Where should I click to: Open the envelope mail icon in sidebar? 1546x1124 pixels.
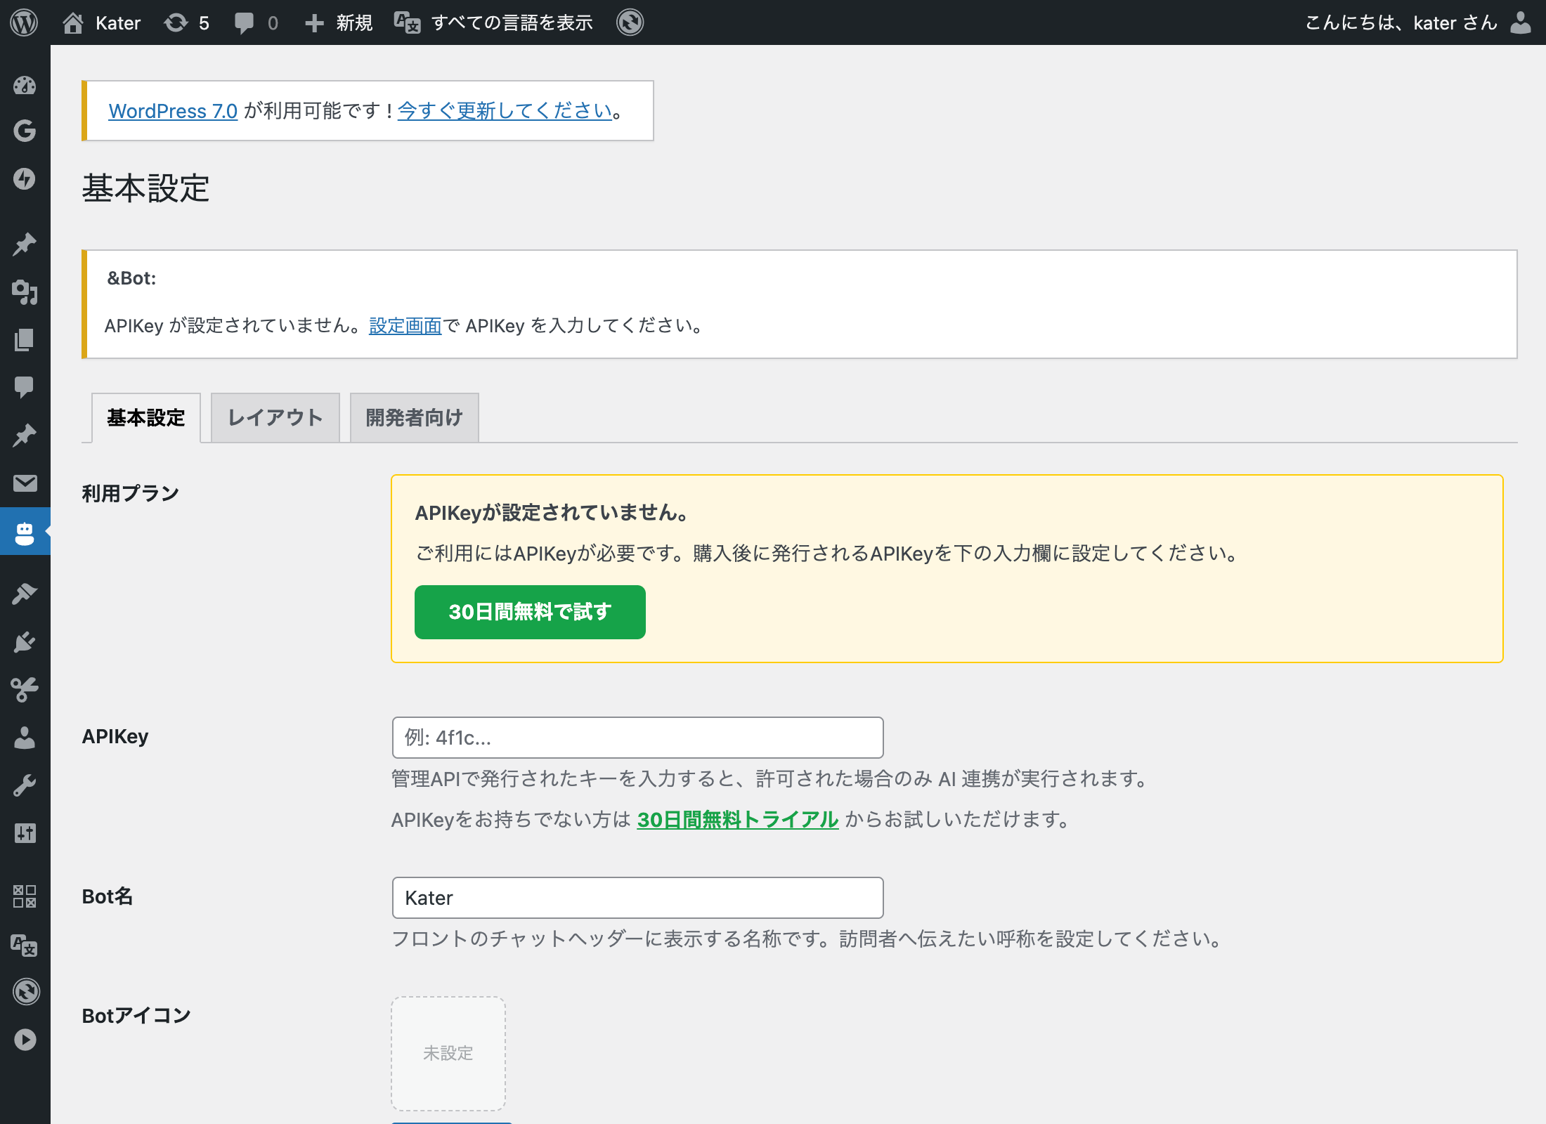(25, 483)
